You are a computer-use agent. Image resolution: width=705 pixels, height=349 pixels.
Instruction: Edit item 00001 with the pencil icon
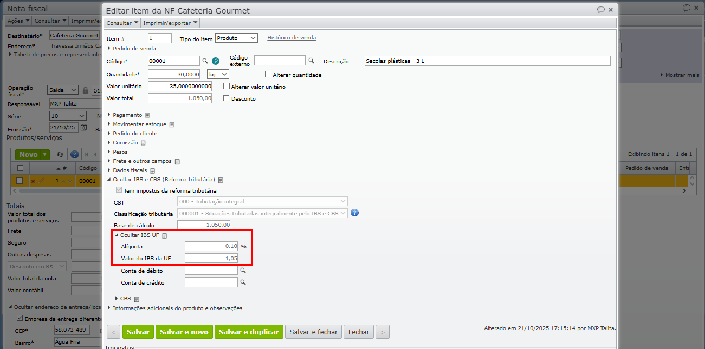[41, 181]
